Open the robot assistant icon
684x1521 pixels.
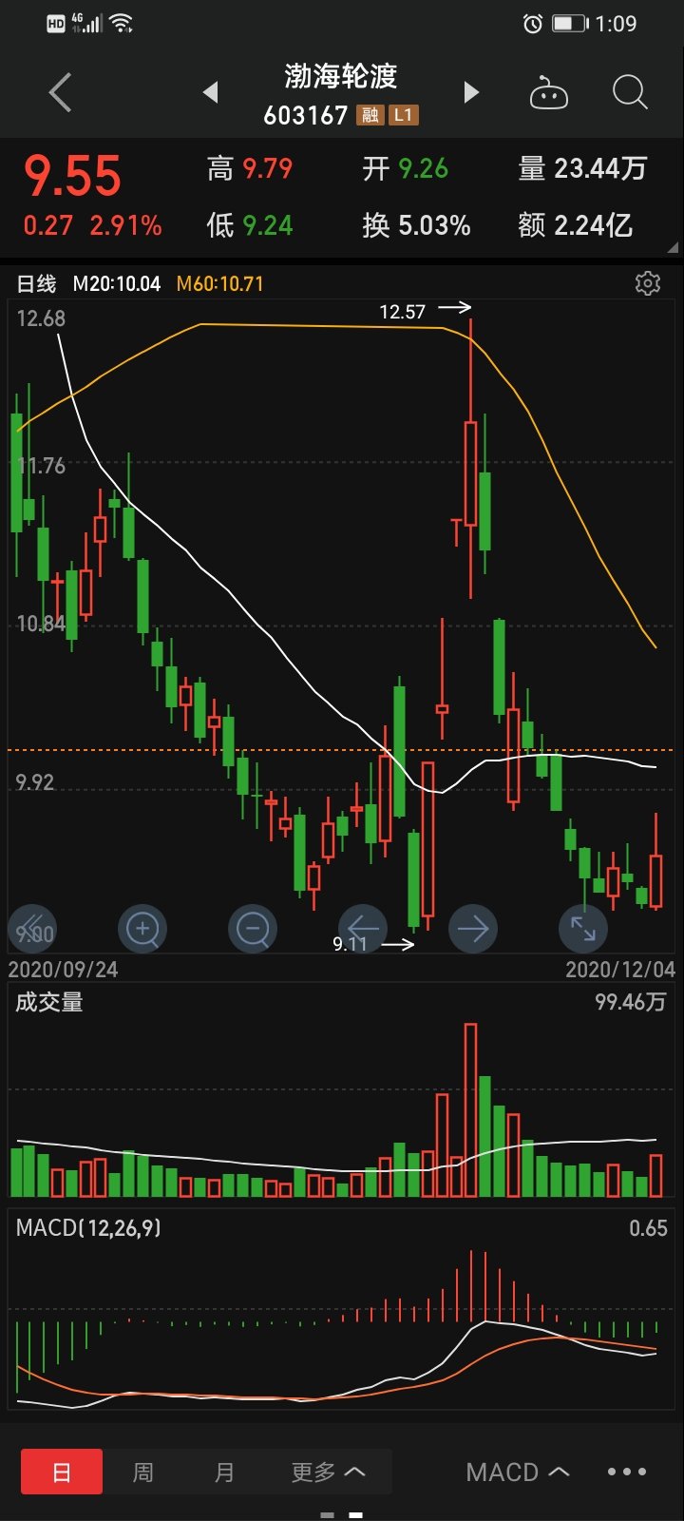(x=548, y=93)
